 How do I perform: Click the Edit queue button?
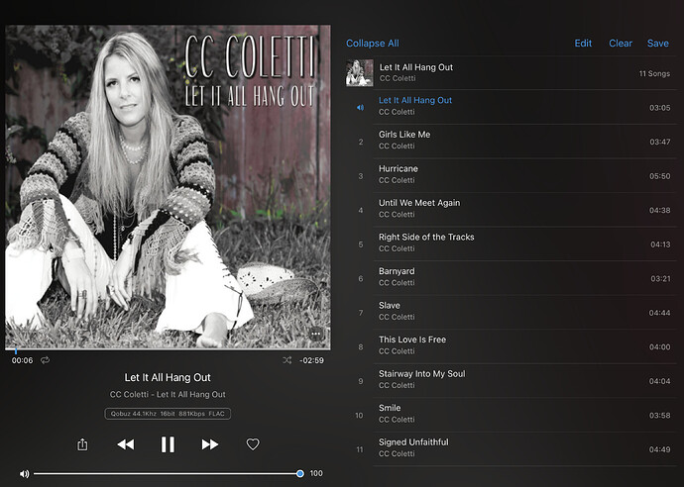[x=583, y=44]
